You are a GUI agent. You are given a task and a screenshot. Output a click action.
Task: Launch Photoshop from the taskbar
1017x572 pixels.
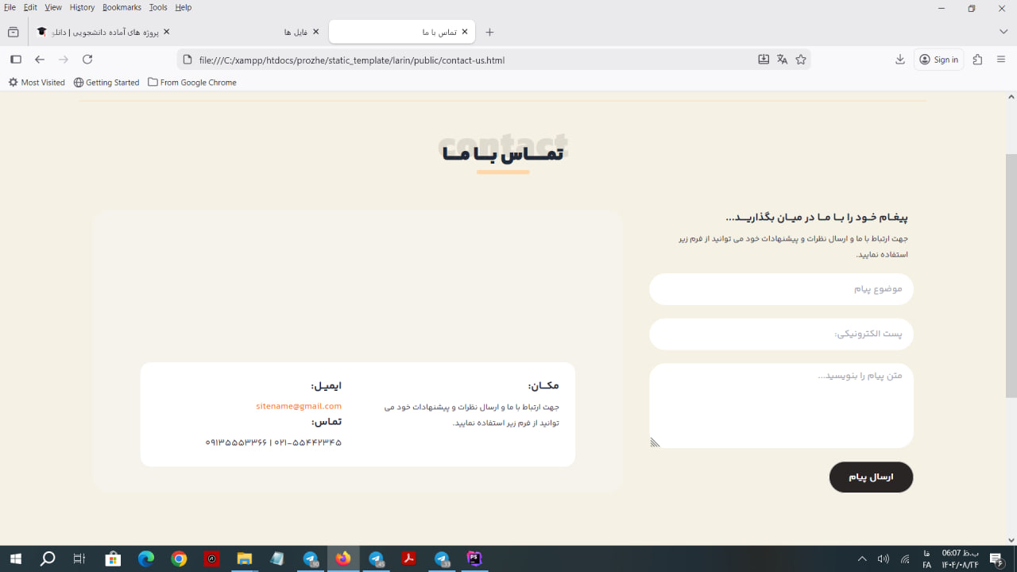pyautogui.click(x=474, y=558)
